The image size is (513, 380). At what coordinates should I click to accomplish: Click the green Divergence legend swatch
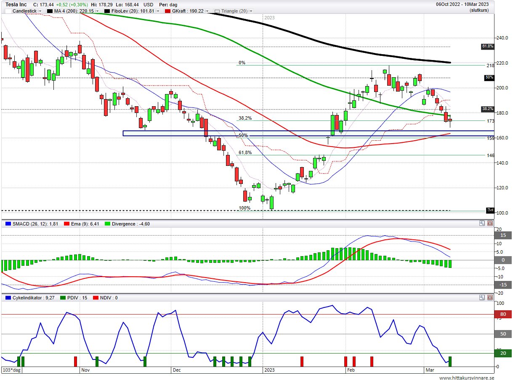(x=108, y=224)
